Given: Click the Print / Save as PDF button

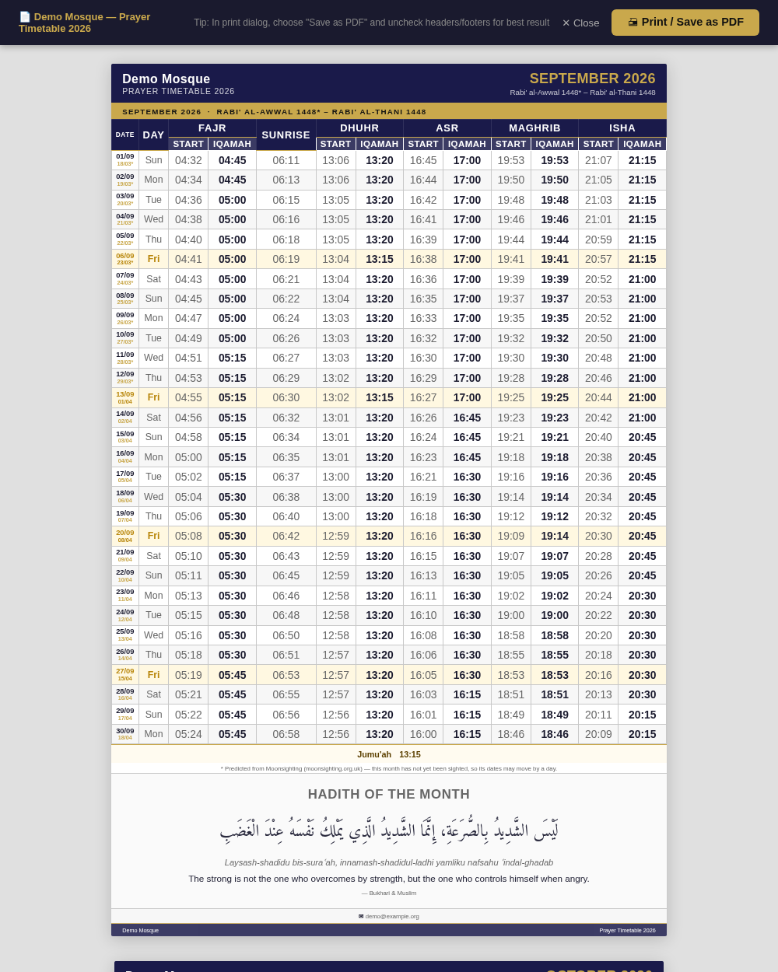Looking at the screenshot, I should click(x=685, y=23).
